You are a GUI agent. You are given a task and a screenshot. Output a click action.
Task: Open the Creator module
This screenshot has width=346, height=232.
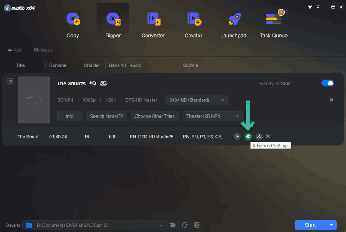(193, 25)
